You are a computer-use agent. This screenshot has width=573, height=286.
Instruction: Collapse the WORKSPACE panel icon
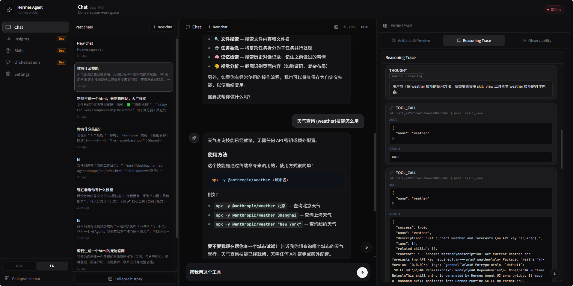[385, 26]
